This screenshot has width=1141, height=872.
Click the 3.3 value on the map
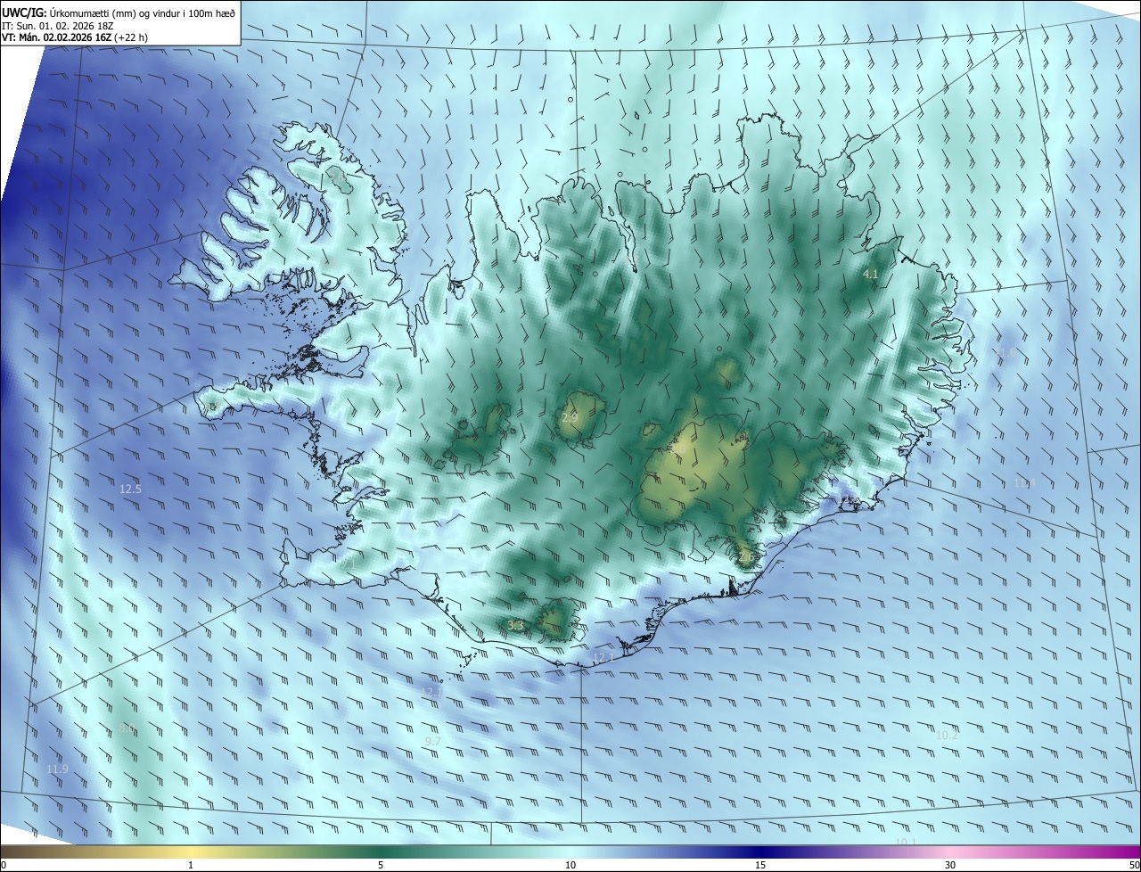(515, 626)
